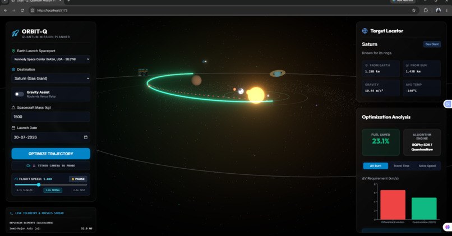Viewport: 452px width, 236px height.
Task: Click the probe label tag near the orbit
Action: [142, 72]
